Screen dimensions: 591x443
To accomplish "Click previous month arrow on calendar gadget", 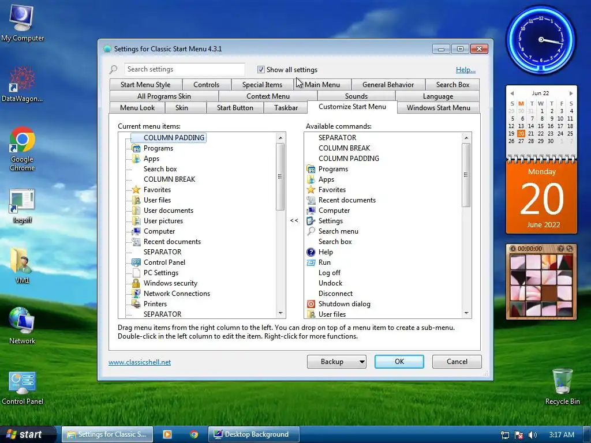I will pos(512,93).
